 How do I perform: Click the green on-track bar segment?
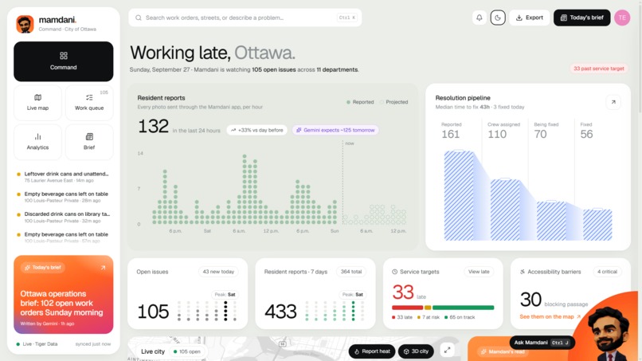(463, 308)
